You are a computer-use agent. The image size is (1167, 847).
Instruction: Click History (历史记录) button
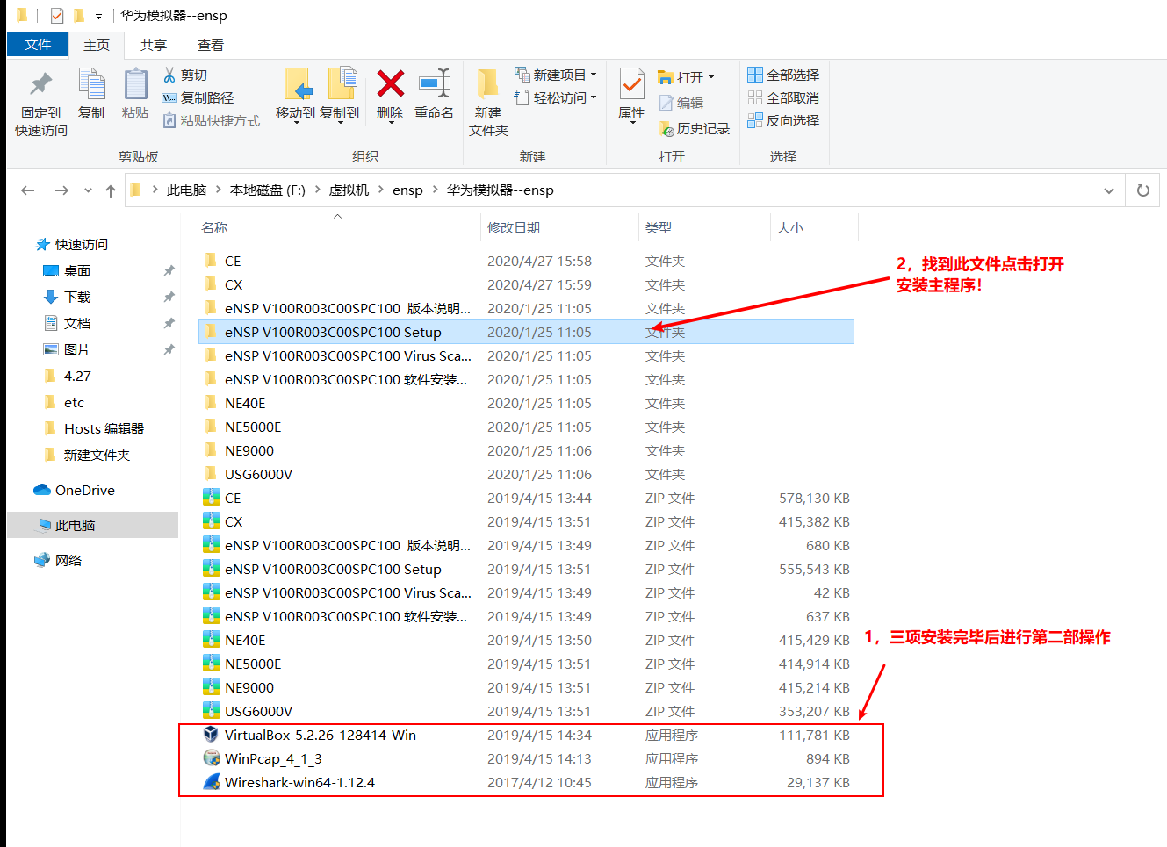click(695, 128)
